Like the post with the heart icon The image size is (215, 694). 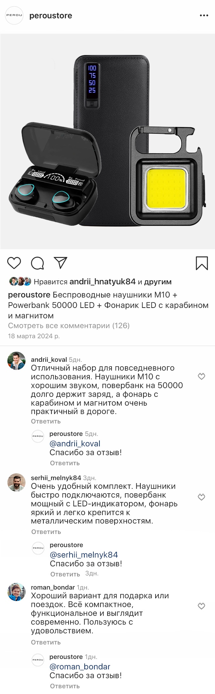pos(14,263)
